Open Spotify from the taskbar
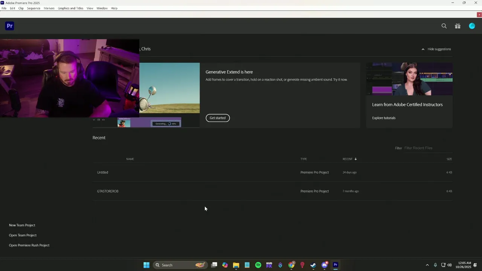482x271 pixels. pos(258,265)
